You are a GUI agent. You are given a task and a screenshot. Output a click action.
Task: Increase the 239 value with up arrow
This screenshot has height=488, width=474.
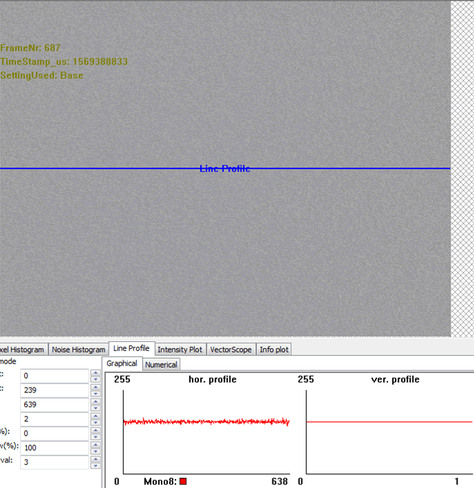(x=95, y=387)
